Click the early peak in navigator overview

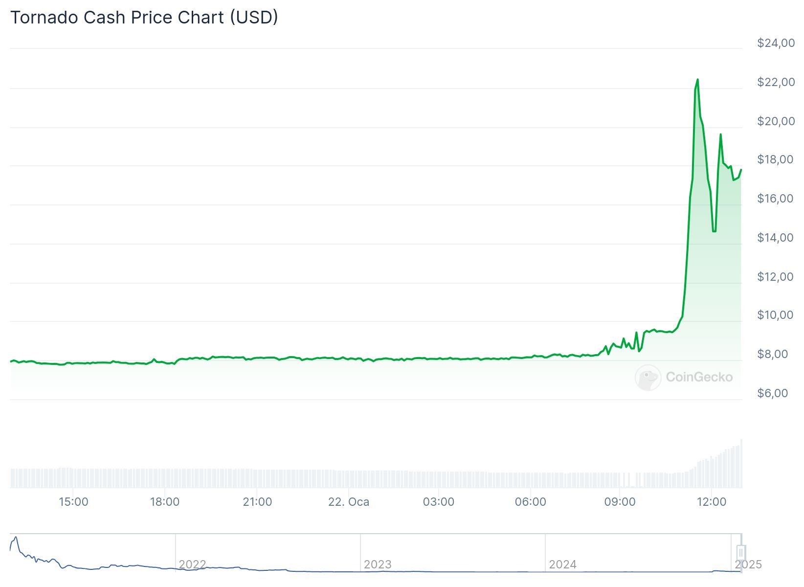[x=16, y=538]
